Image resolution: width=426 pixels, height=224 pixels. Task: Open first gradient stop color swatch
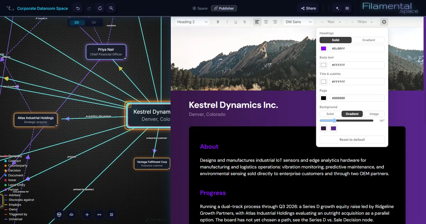coord(323,129)
